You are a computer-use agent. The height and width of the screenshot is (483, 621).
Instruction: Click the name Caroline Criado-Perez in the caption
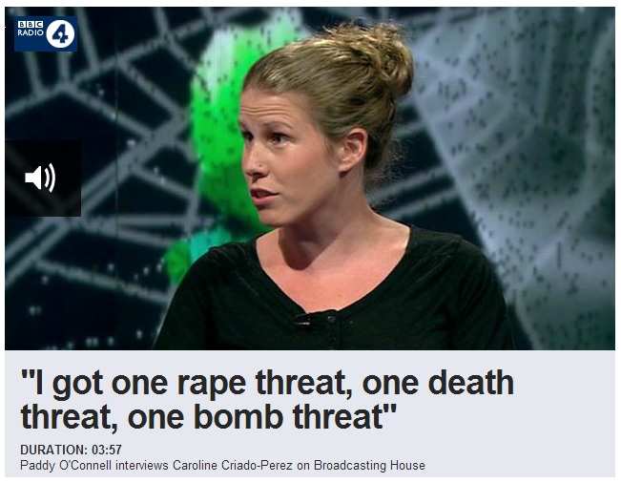[x=233, y=465]
